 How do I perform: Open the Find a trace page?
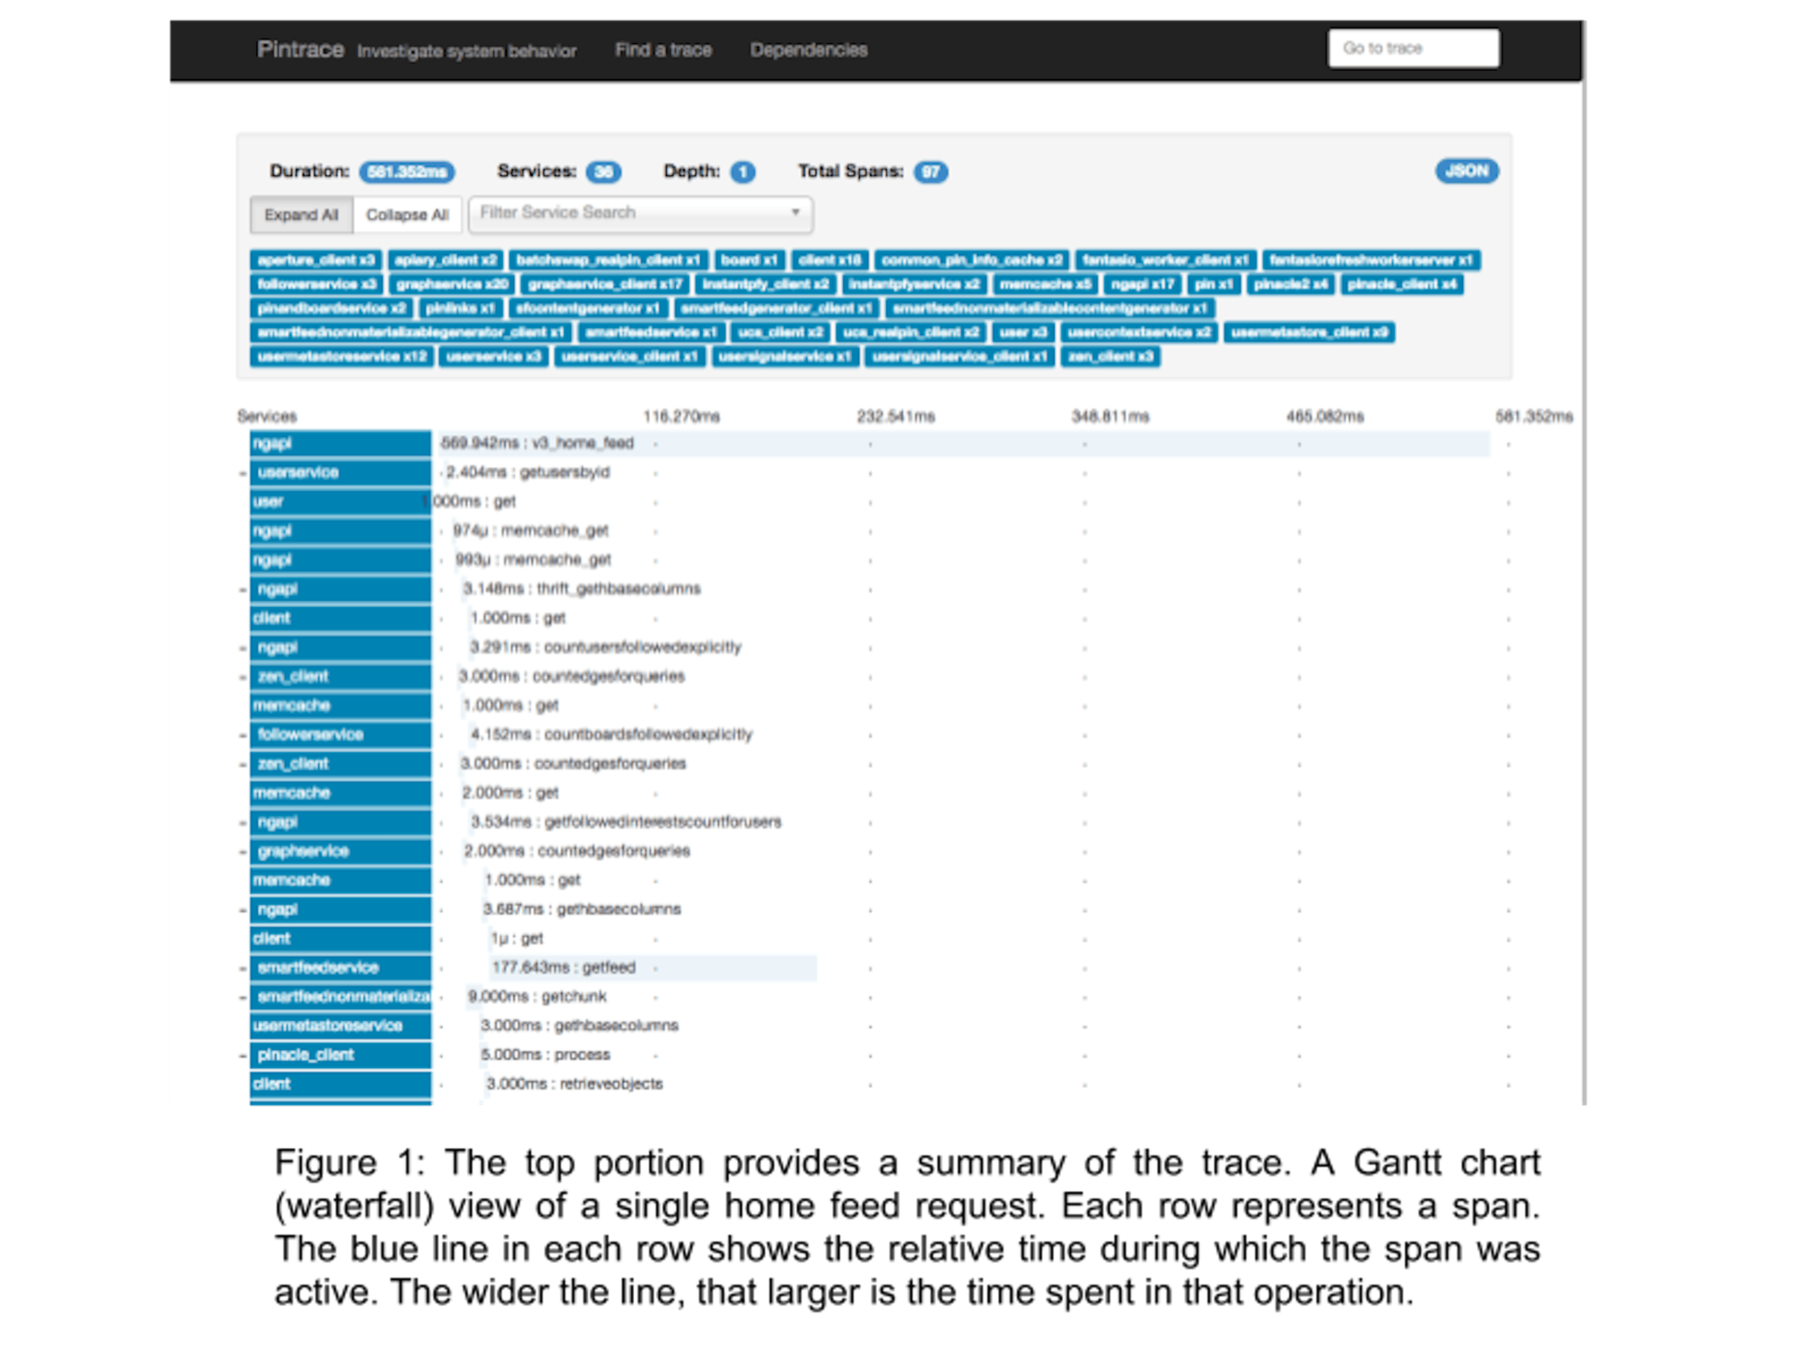[664, 49]
